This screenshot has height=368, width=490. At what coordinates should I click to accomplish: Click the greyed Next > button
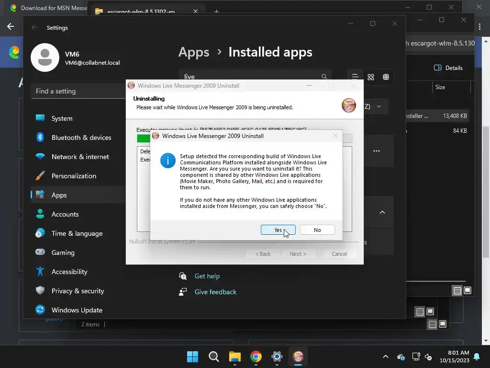pos(298,254)
